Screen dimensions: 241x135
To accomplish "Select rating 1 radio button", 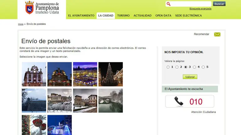I will [x=168, y=67].
